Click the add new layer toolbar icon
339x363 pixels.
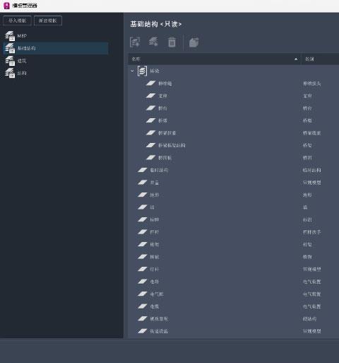click(153, 42)
